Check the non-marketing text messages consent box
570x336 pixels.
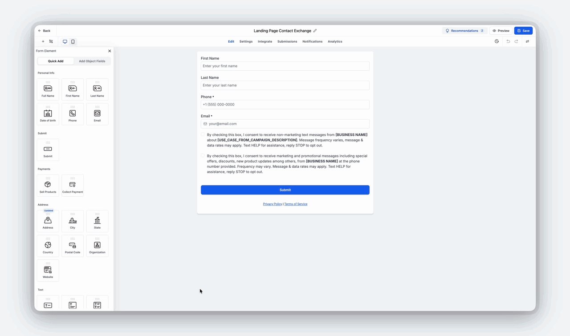click(203, 134)
